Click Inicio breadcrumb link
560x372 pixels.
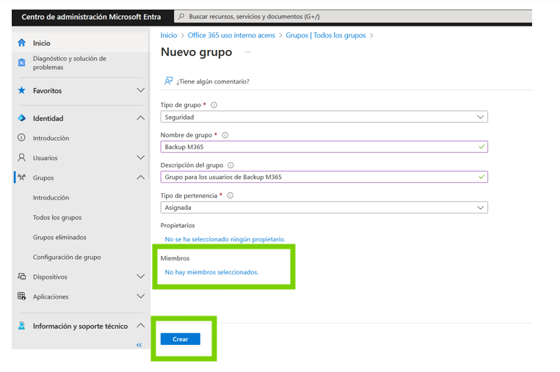[x=169, y=35]
